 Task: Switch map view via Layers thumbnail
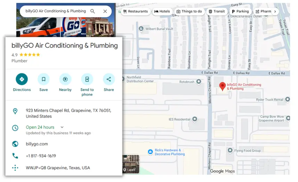[x=131, y=164]
